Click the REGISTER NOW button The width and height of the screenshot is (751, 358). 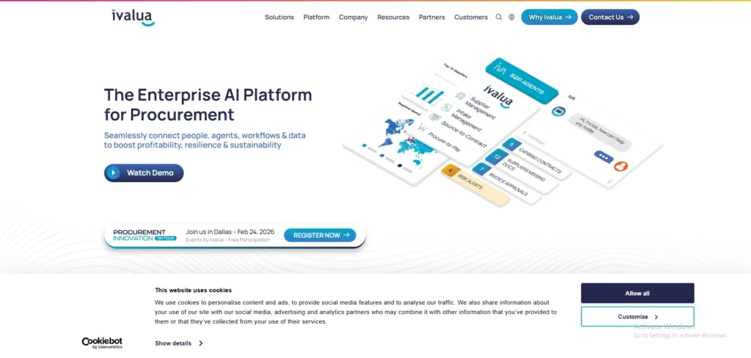320,235
